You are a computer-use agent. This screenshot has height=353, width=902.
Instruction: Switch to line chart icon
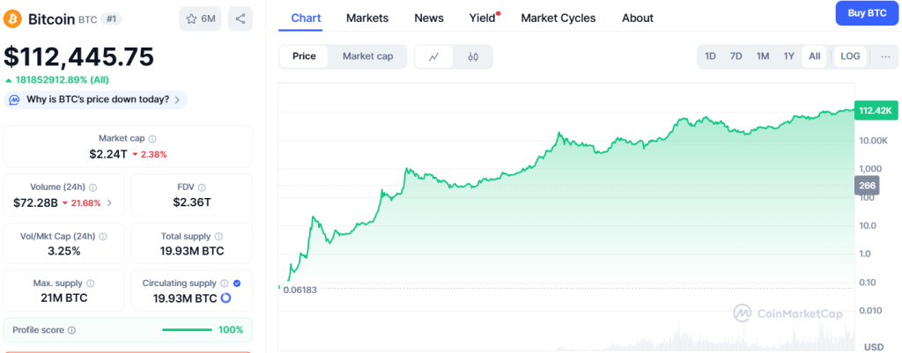pos(434,56)
